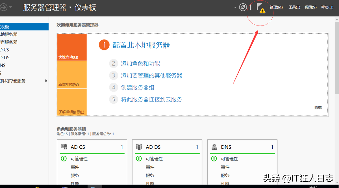Click the 添加要管理的其他服务器 link
339x188 pixels.
point(151,76)
